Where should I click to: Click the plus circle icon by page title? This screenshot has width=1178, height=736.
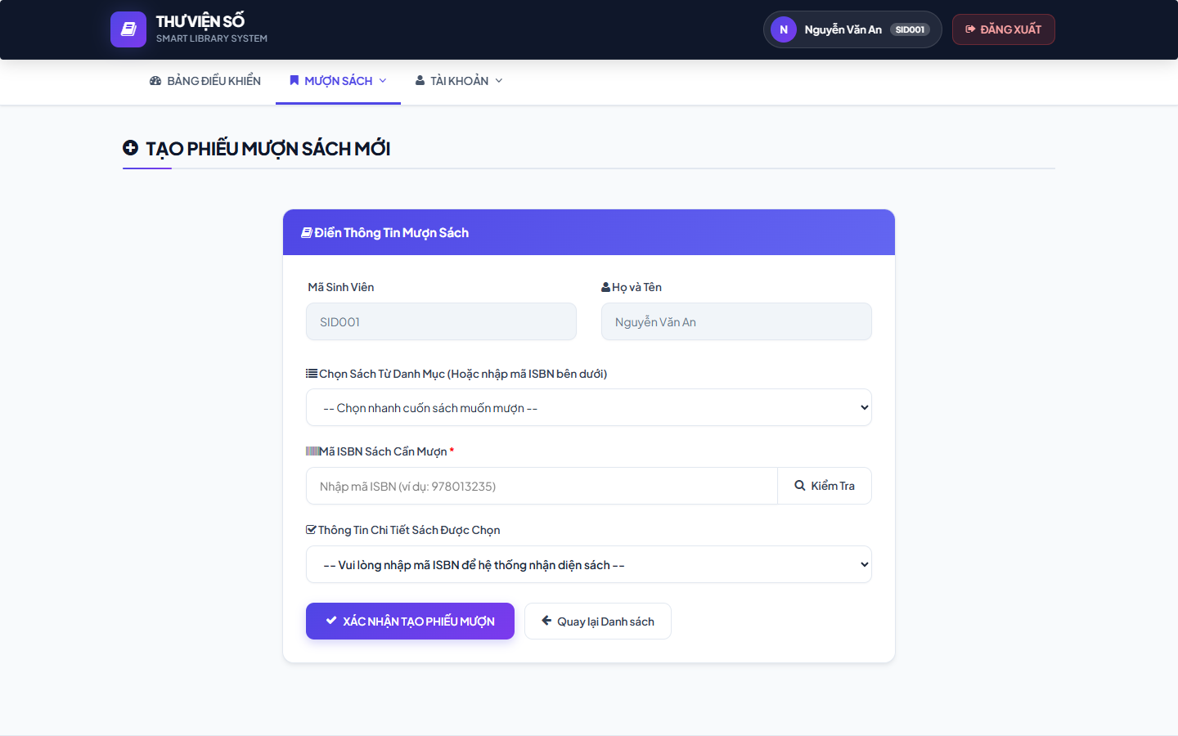pos(130,148)
